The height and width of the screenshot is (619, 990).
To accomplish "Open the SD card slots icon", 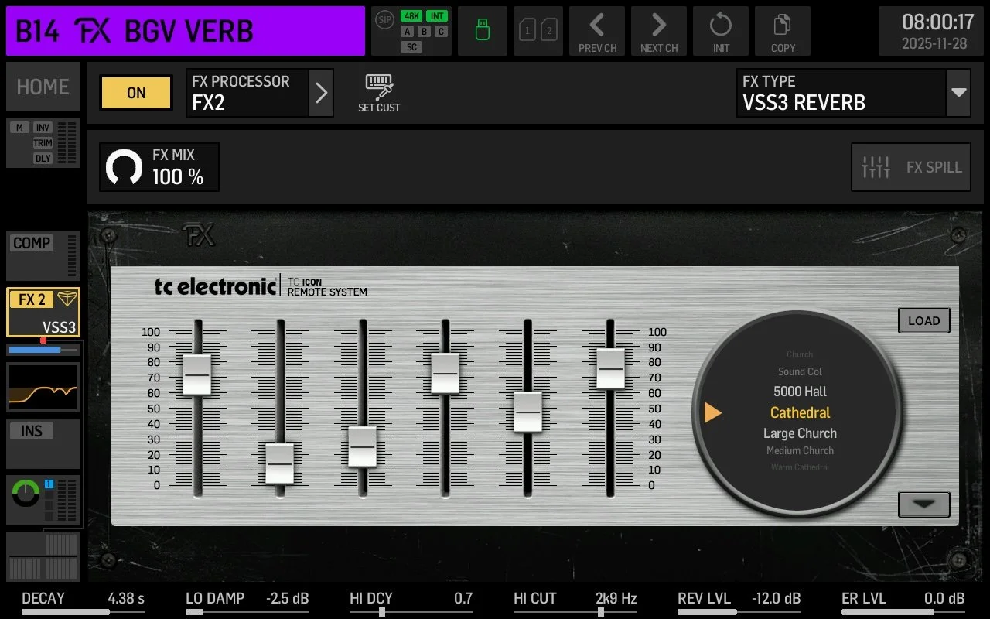I will 538,31.
